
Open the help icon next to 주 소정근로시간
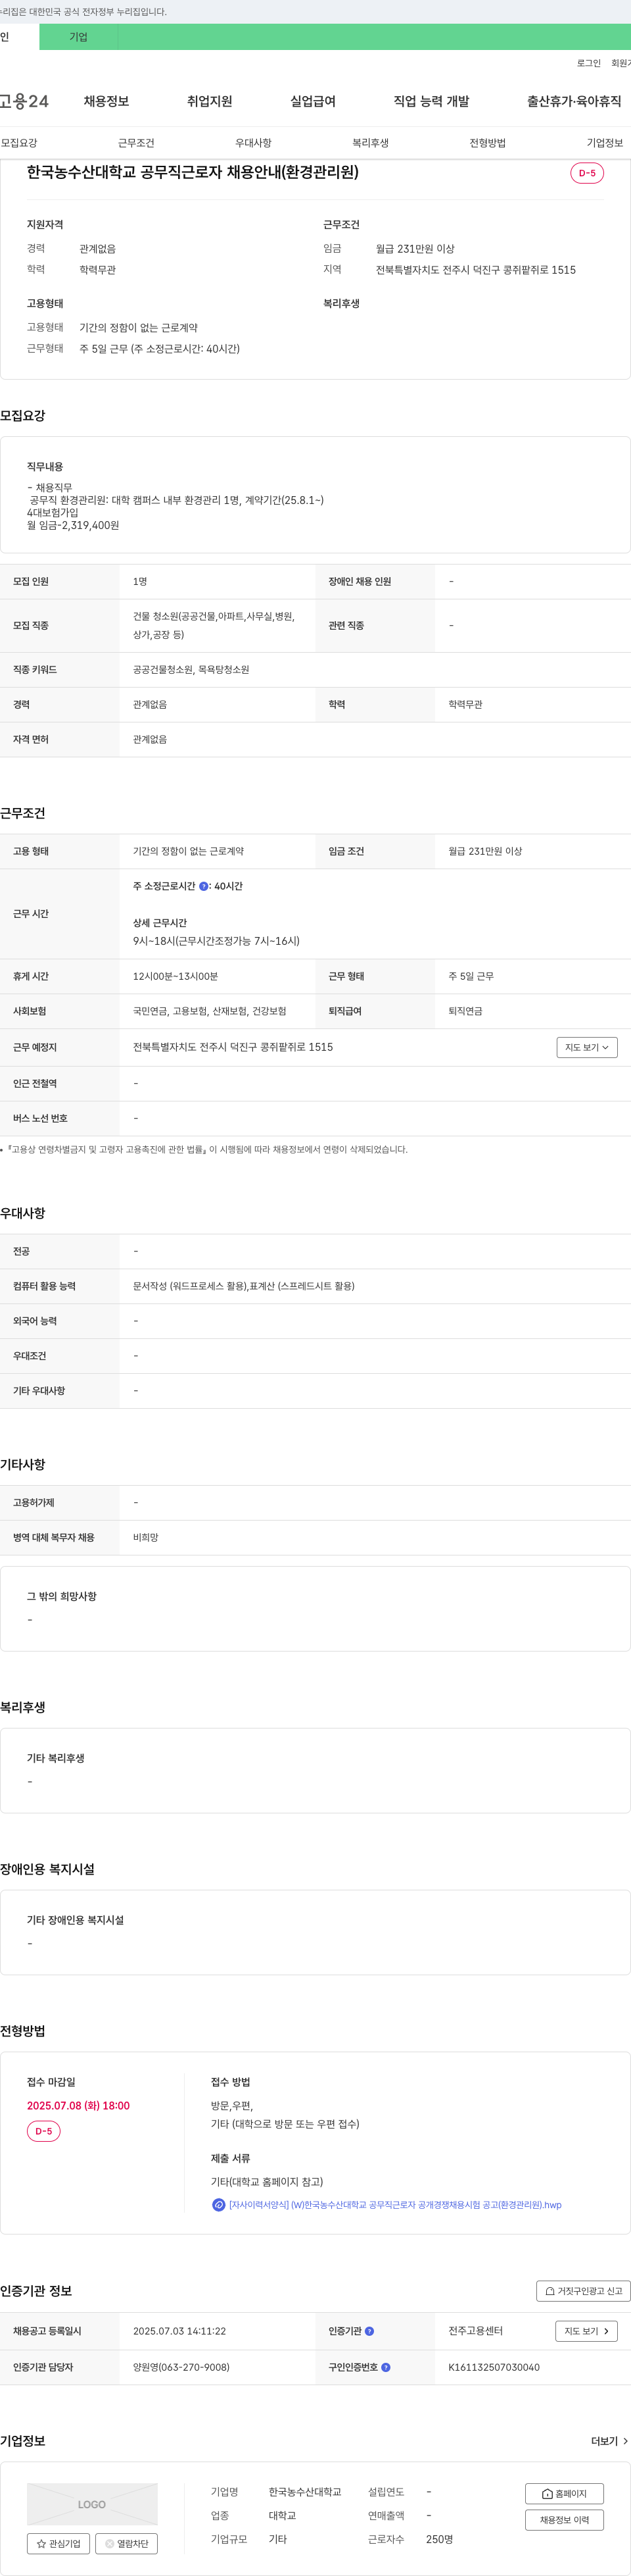point(204,886)
